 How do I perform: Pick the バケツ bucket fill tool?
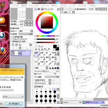click(37, 63)
